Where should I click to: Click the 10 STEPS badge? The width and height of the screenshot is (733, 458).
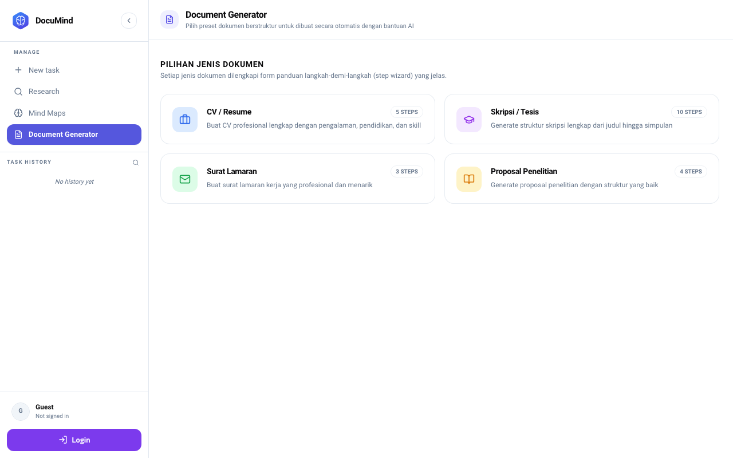(689, 112)
